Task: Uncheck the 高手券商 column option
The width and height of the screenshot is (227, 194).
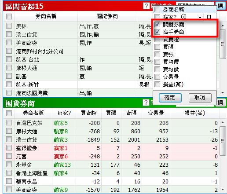Action: pyautogui.click(x=157, y=32)
